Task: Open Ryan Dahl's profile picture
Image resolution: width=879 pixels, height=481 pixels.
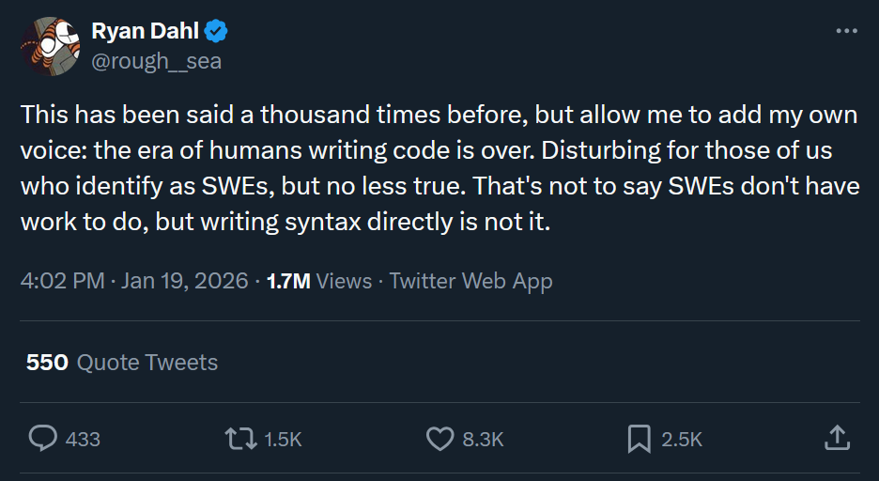Action: (x=50, y=46)
